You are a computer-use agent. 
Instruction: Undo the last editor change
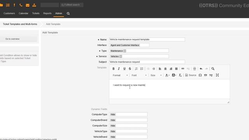201,69
